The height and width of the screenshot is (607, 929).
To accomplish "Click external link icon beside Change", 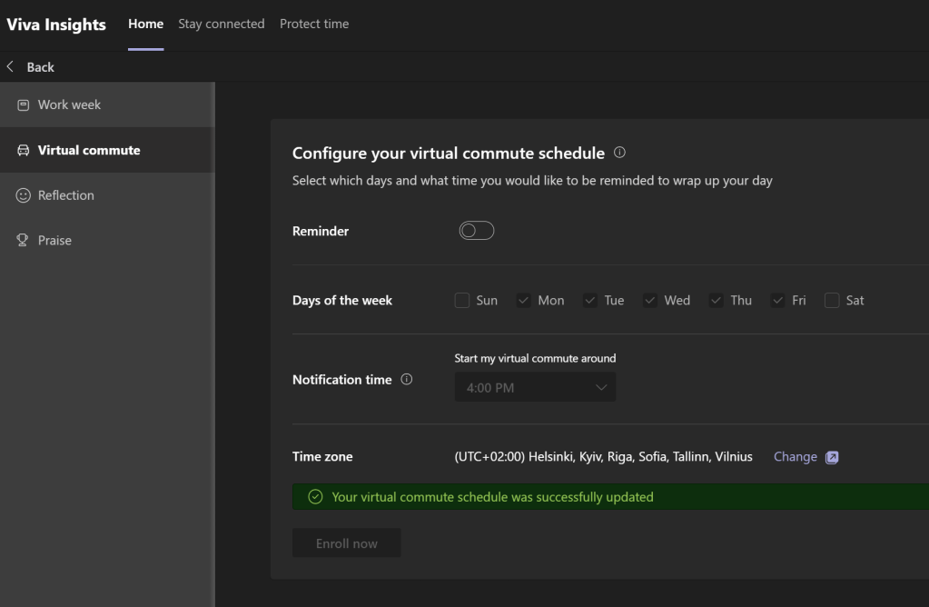I will tap(832, 457).
